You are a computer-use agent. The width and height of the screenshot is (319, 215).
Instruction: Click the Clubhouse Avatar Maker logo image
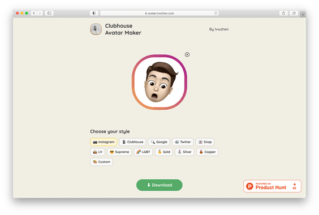point(96,29)
